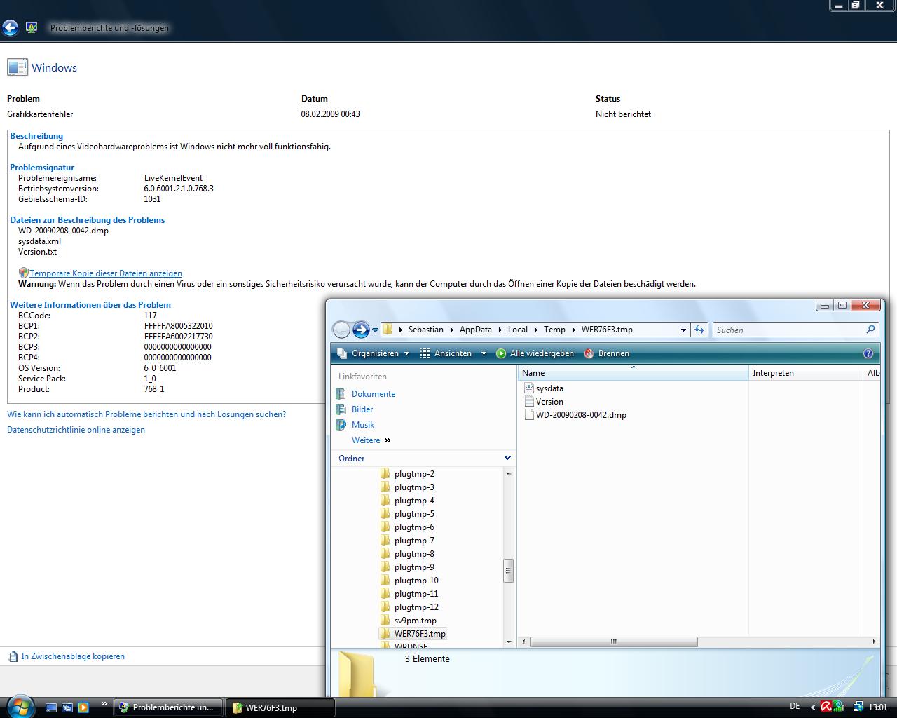The width and height of the screenshot is (897, 718).
Task: Click the network tray icon
Action: coord(858,707)
